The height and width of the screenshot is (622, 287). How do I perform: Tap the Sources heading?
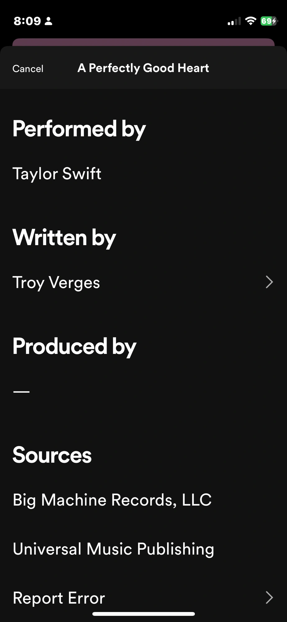pyautogui.click(x=52, y=455)
